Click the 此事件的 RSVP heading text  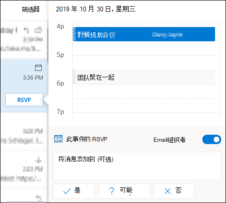pyautogui.click(x=87, y=139)
